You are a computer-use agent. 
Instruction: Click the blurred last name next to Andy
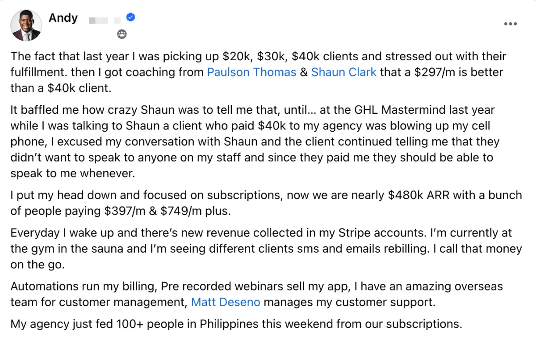coord(105,20)
